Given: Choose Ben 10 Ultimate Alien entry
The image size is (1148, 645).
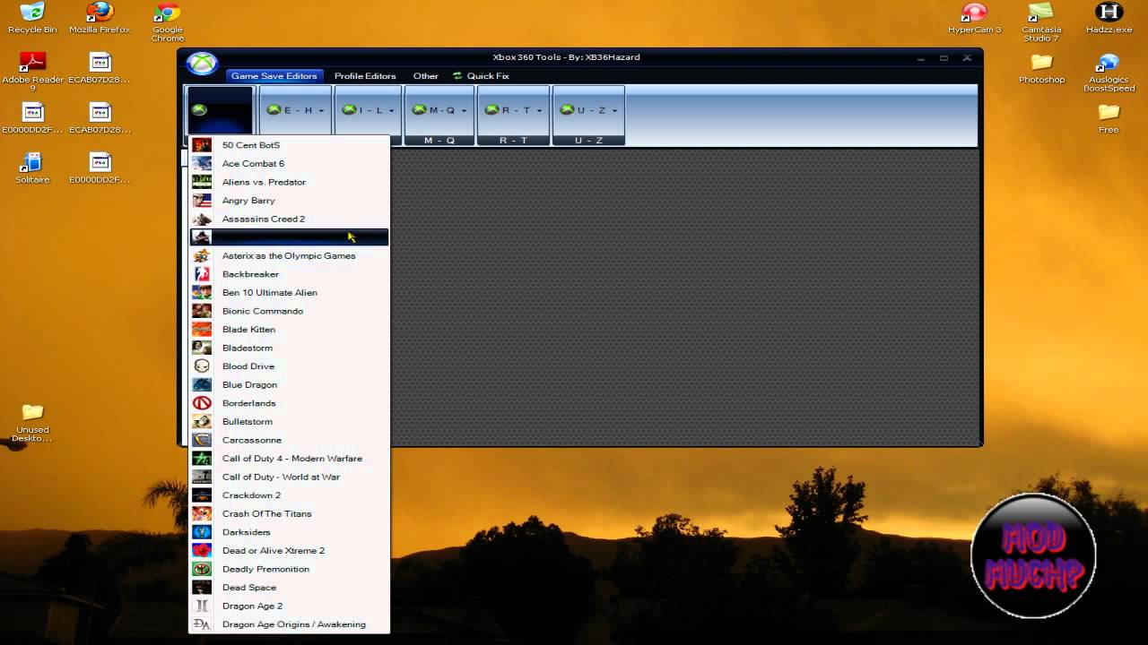Looking at the screenshot, I should (289, 292).
